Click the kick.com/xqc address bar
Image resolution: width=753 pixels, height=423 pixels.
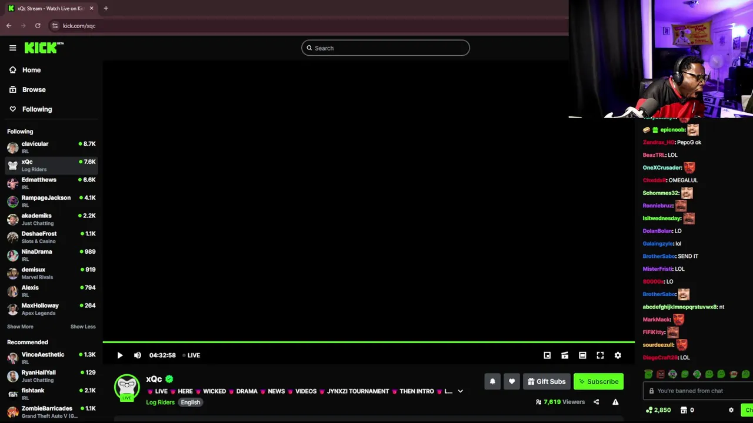coord(79,26)
